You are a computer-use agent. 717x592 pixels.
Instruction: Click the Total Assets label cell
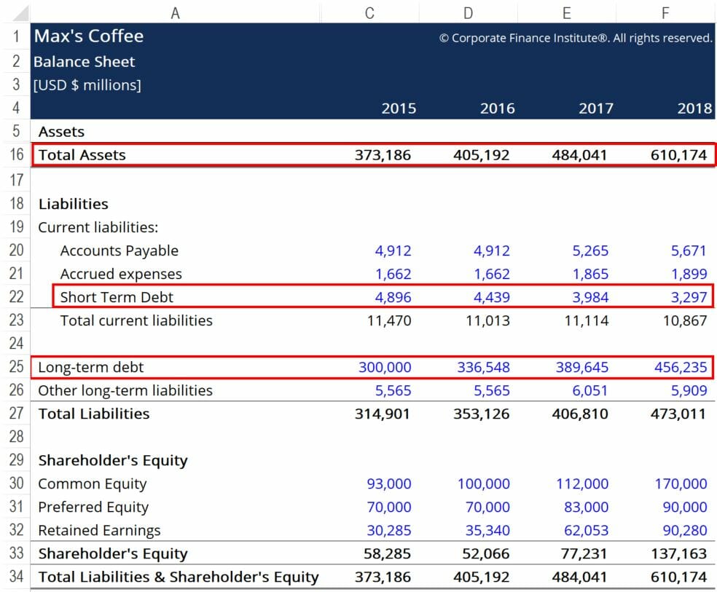(82, 154)
